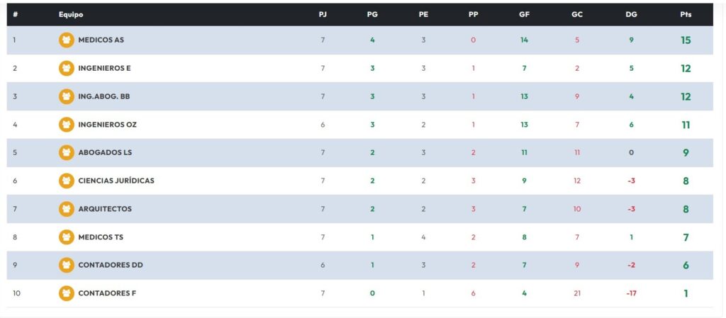Click the MEDICOS AS team jersey icon
Screen dimensions: 726x318
coord(66,40)
